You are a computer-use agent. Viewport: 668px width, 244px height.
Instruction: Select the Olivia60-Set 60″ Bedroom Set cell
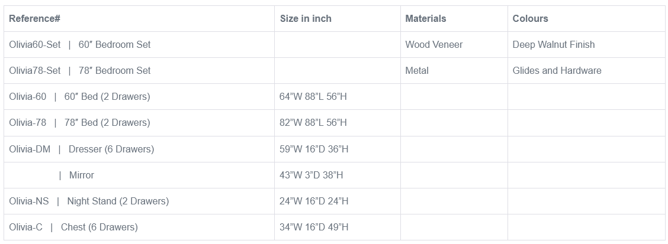[80, 45]
